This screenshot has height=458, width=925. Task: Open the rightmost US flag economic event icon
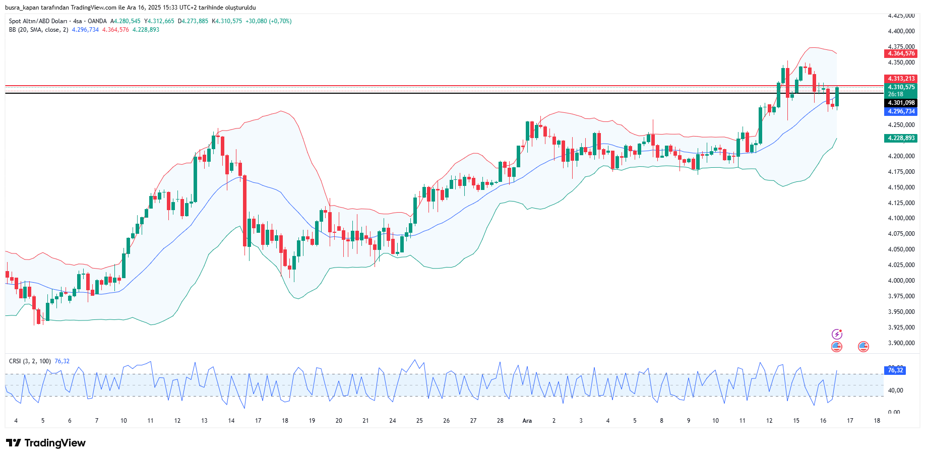(x=864, y=346)
